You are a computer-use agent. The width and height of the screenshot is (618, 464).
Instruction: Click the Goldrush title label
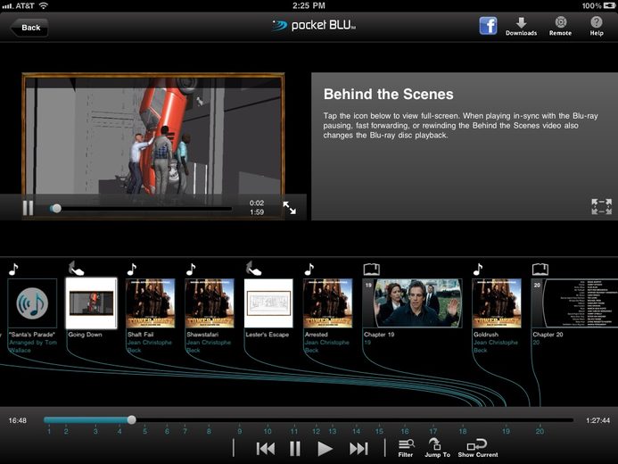click(x=486, y=335)
